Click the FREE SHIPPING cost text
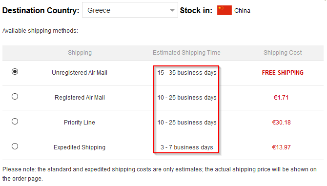This screenshot has height=186, width=327. [283, 73]
